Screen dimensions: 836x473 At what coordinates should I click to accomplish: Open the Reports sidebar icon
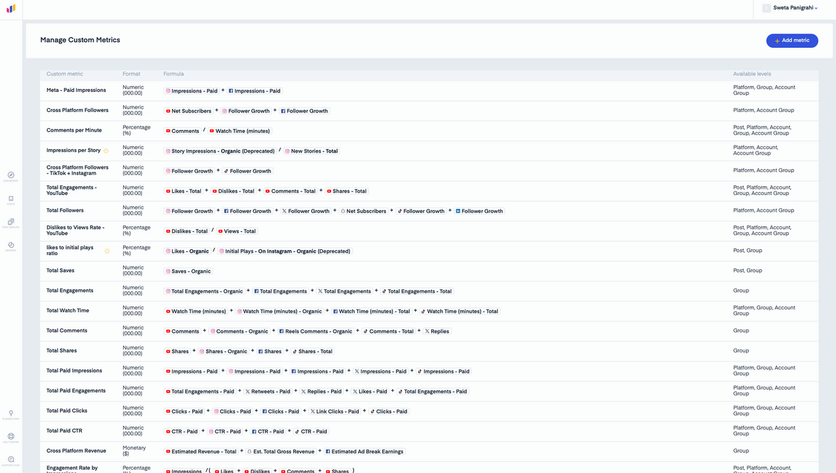pyautogui.click(x=11, y=245)
